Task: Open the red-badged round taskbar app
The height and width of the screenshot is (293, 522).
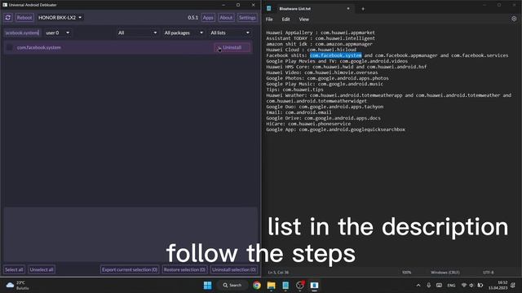Action: (x=300, y=286)
